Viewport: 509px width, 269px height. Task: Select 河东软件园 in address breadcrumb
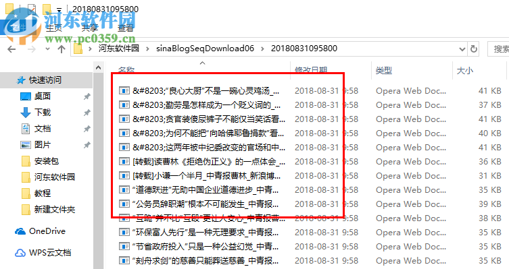tap(118, 49)
